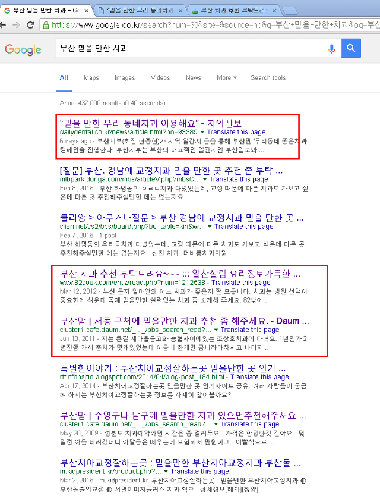This screenshot has height=502, width=380.
Task: Click the snippet dated 'Apr 17, 2014'
Action: point(183,391)
